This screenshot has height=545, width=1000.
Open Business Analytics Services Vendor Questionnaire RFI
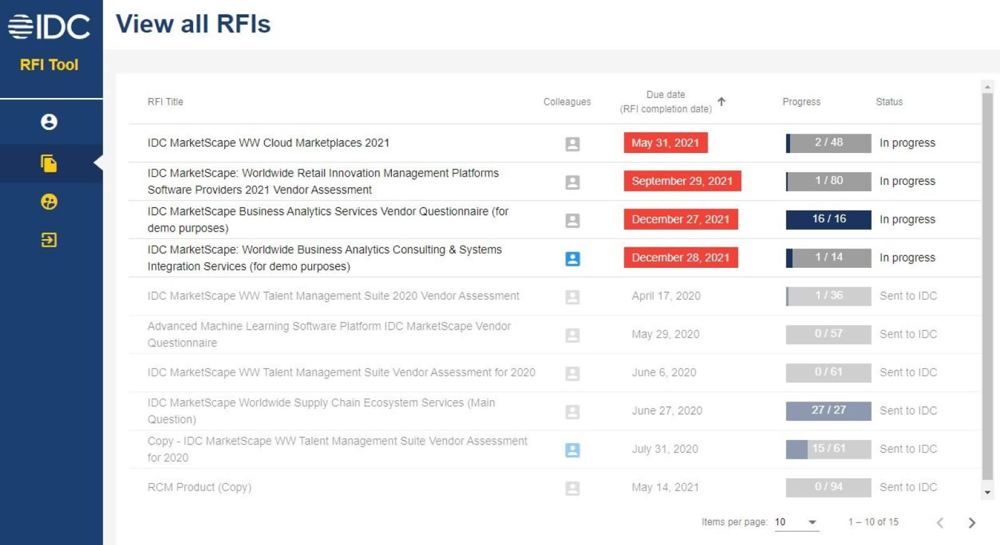pyautogui.click(x=328, y=219)
